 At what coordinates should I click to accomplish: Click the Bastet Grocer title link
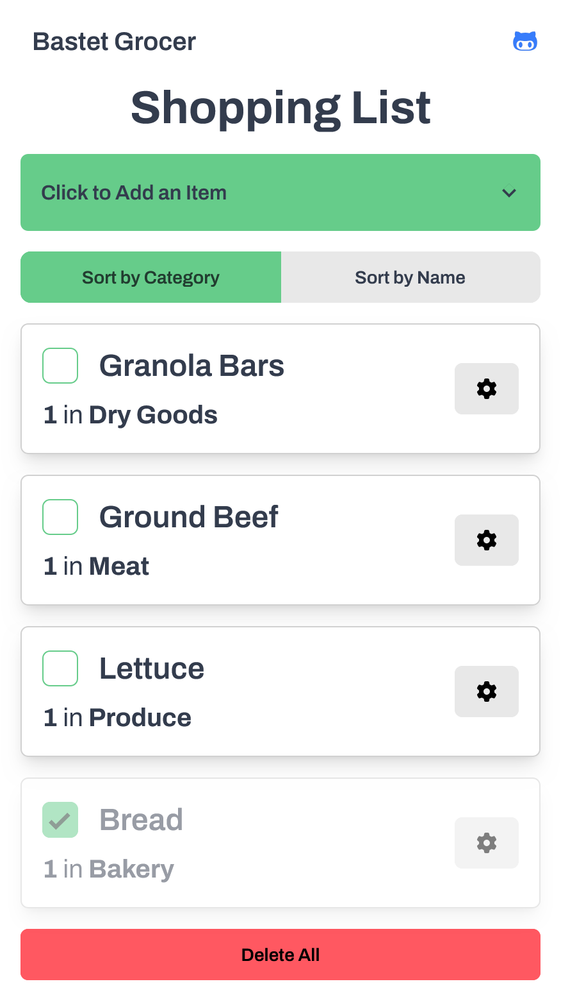114,42
